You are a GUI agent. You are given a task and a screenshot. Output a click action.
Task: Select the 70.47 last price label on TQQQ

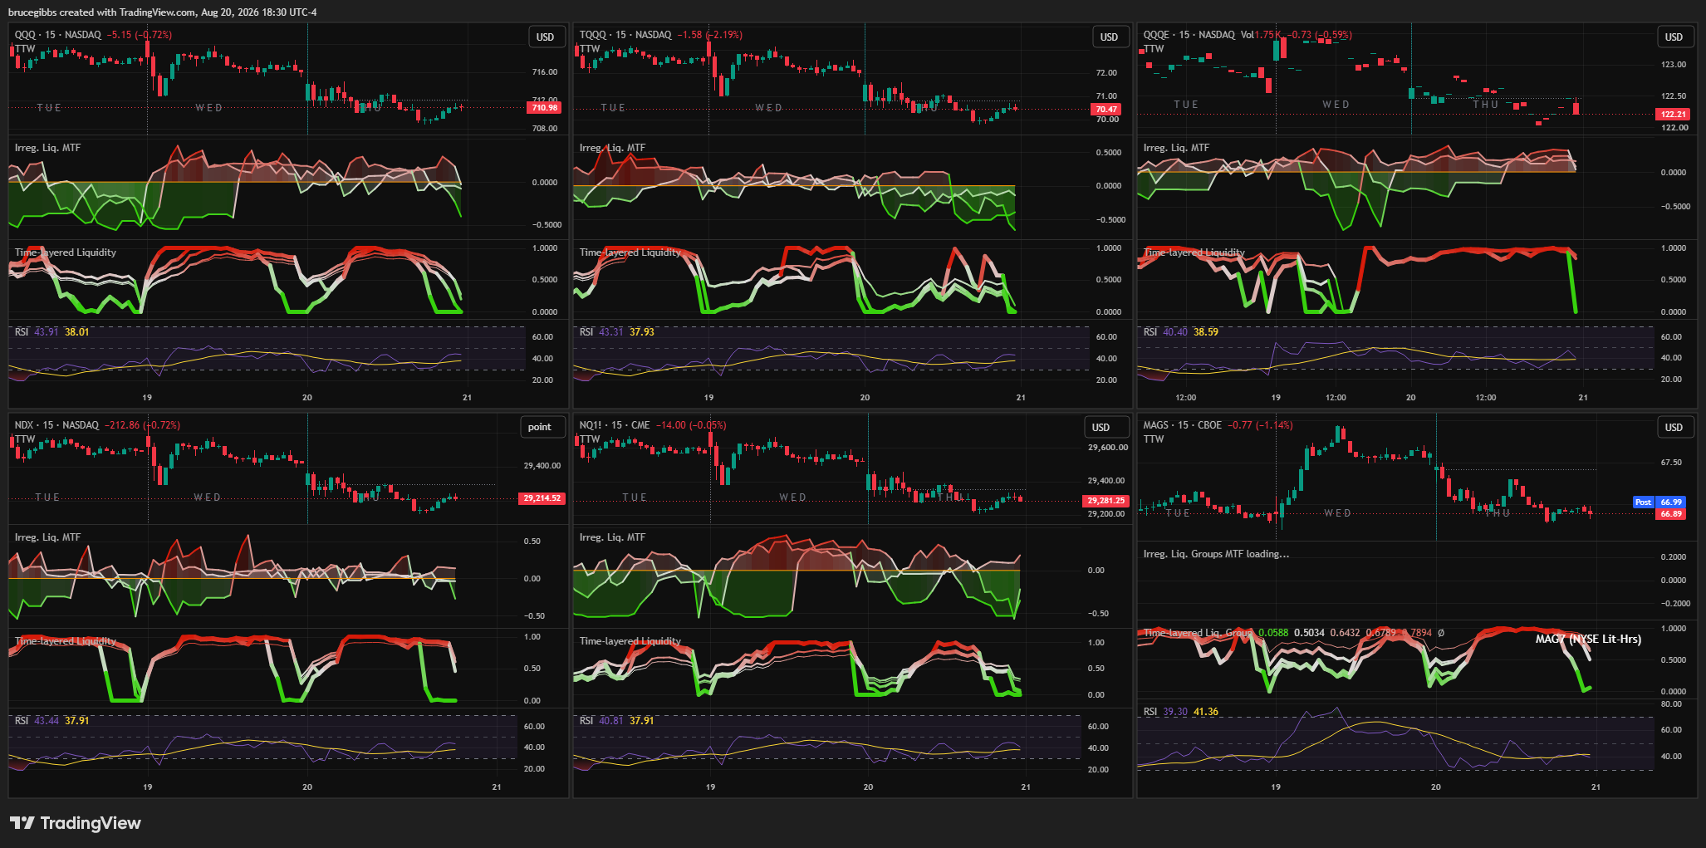pos(1106,109)
